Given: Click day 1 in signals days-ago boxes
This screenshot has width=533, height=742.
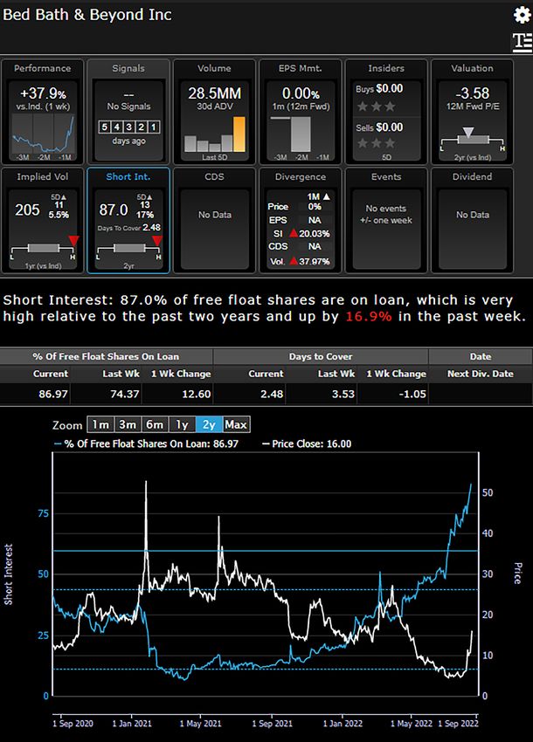Looking at the screenshot, I should point(153,127).
